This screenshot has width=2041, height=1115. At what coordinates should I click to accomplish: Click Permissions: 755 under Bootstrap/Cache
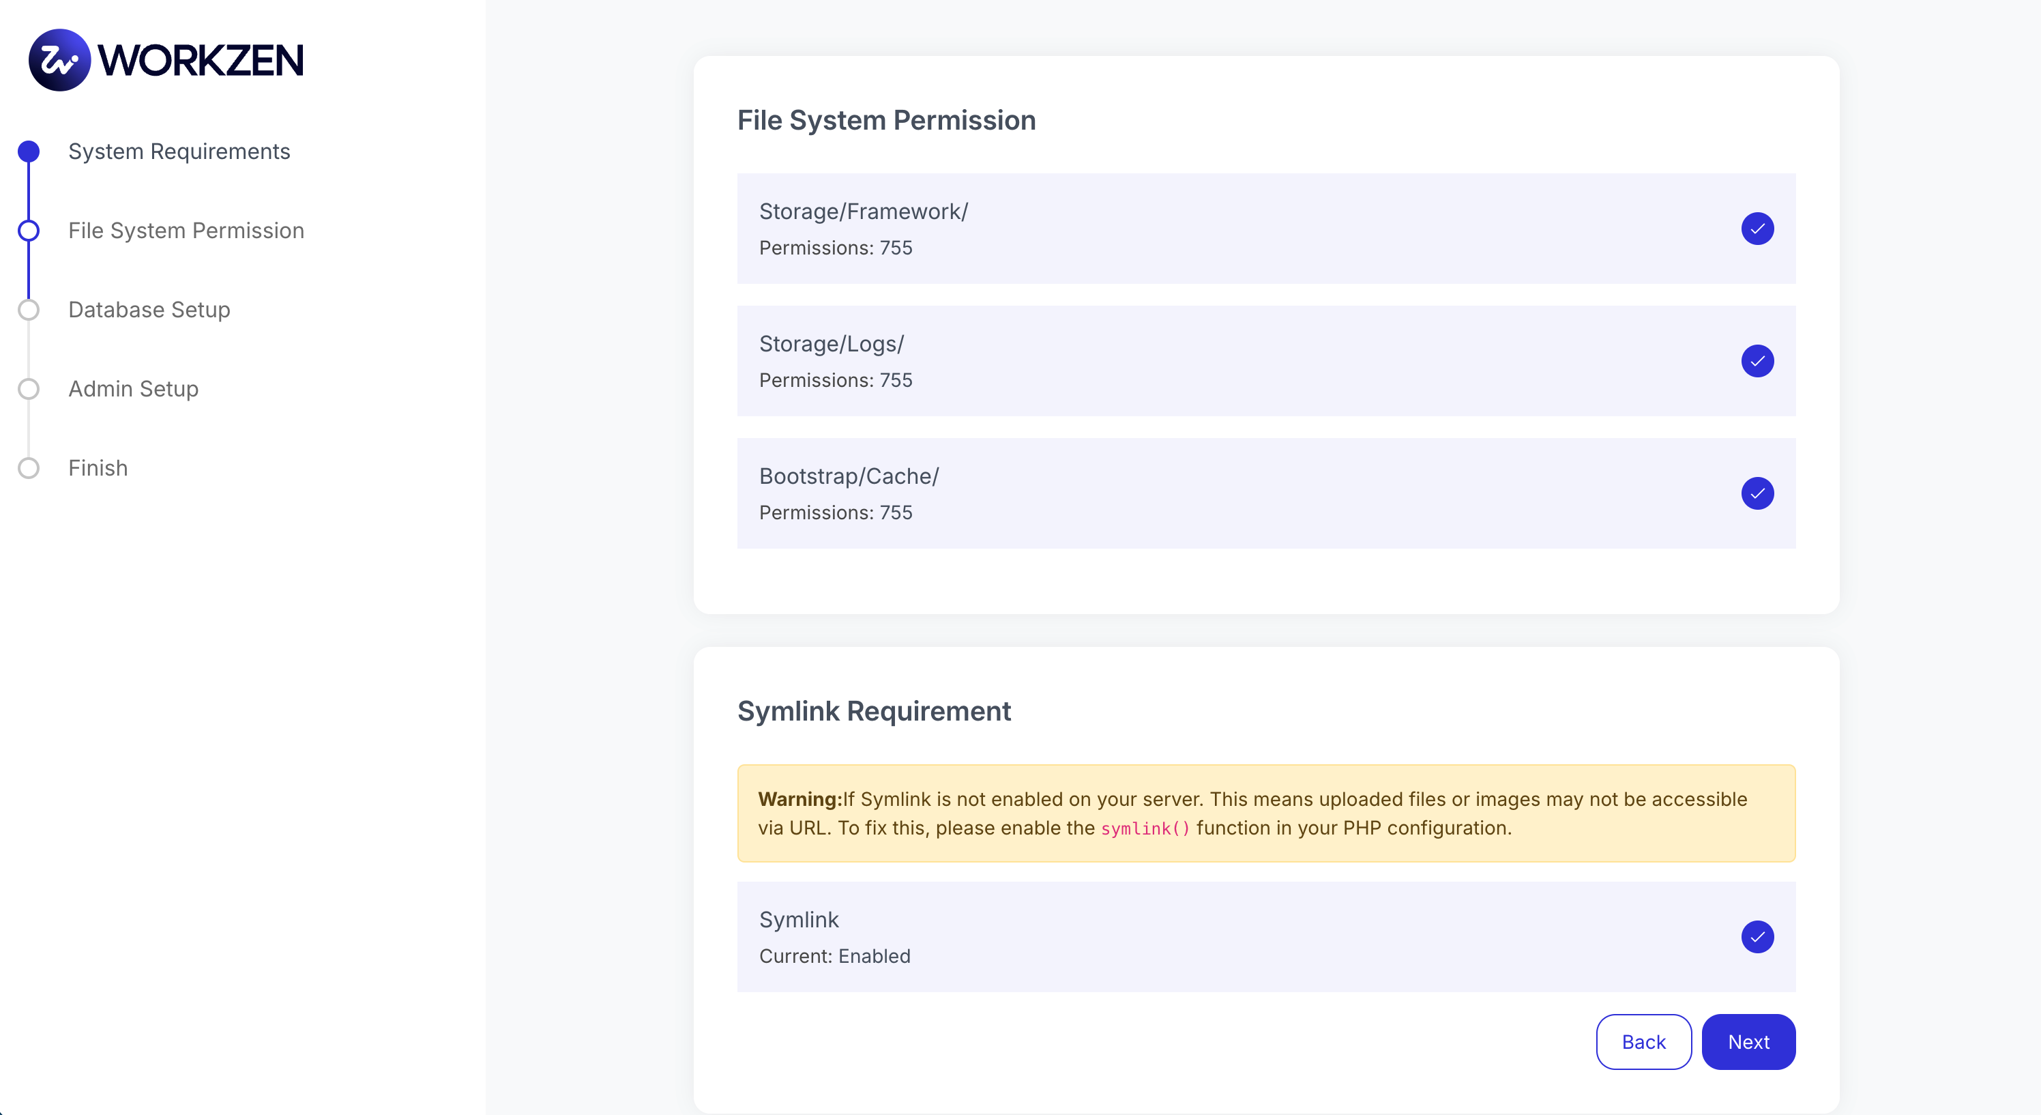[x=835, y=512]
